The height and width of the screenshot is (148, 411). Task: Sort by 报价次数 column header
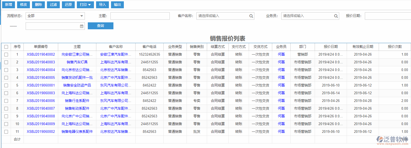[395, 47]
